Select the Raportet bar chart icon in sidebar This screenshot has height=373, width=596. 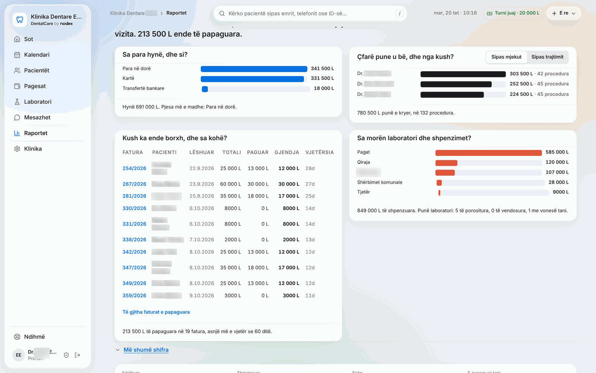click(17, 133)
